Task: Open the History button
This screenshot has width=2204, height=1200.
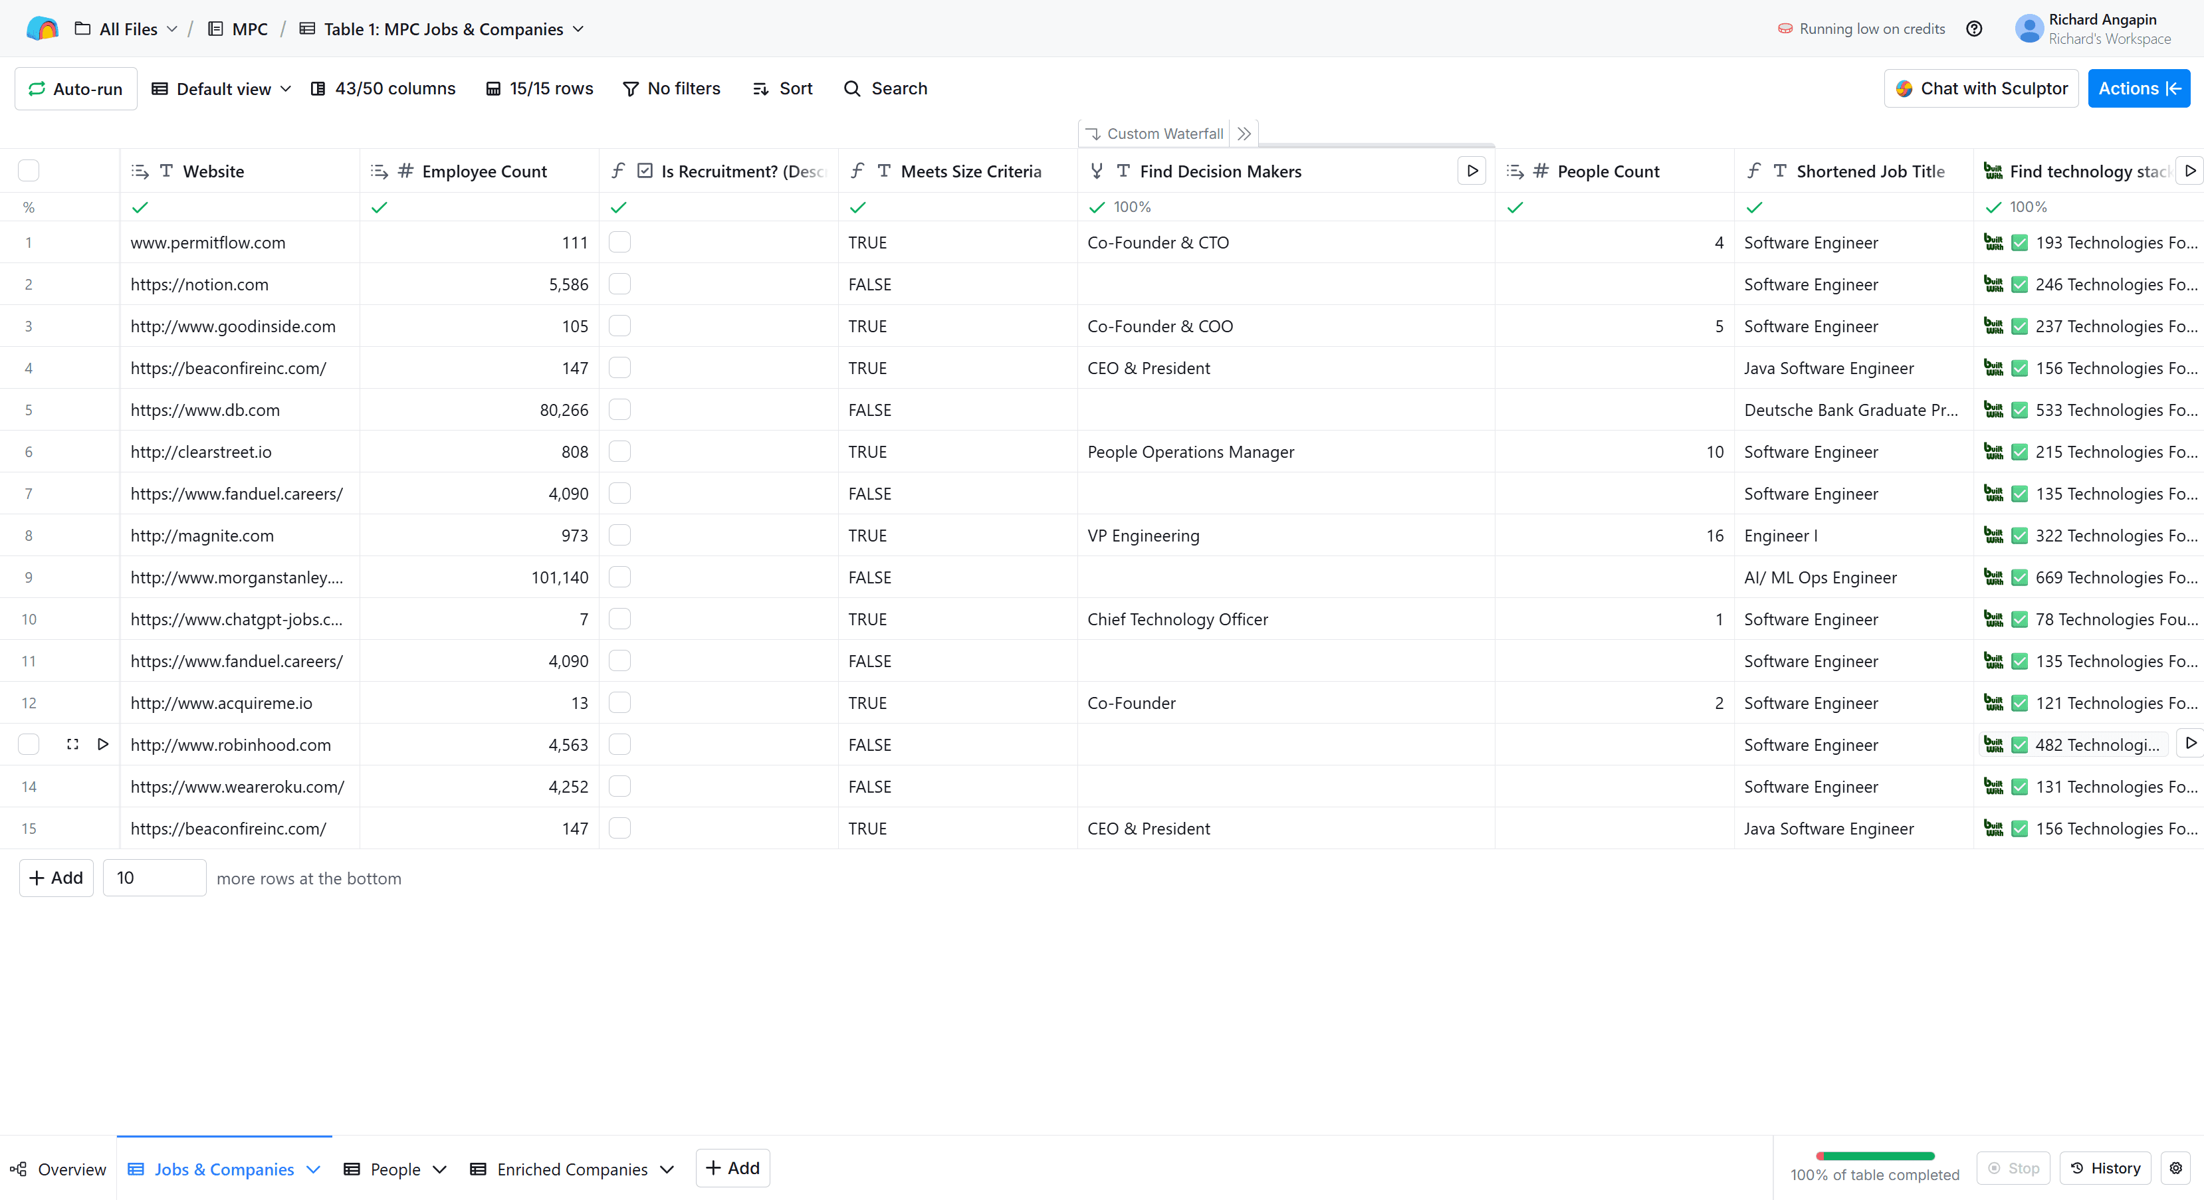Action: pos(2105,1168)
